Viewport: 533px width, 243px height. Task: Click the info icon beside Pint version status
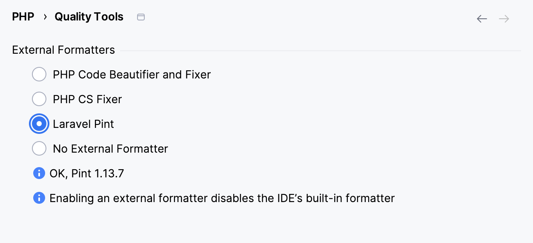[x=39, y=174]
